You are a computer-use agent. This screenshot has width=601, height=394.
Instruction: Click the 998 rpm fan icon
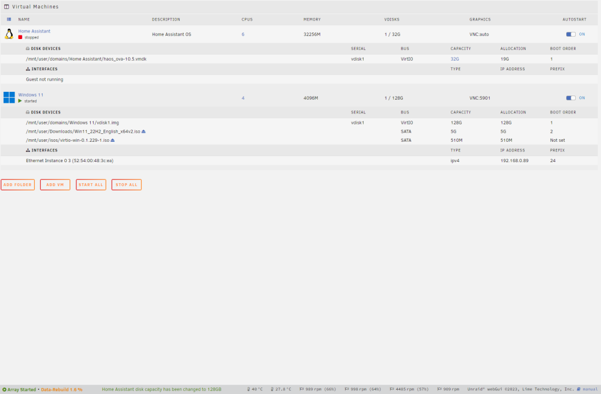point(347,389)
